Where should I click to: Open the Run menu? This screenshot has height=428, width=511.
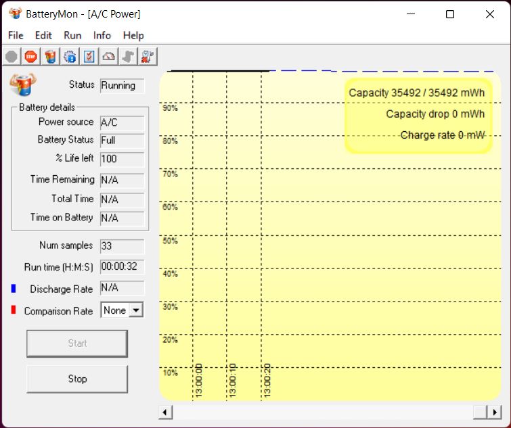[72, 35]
